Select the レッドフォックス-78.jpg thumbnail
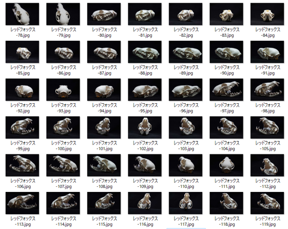 pos(22,14)
